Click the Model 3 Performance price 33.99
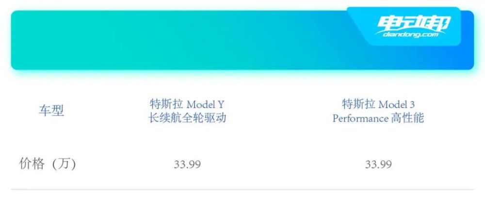The width and height of the screenshot is (485, 204). tap(378, 164)
